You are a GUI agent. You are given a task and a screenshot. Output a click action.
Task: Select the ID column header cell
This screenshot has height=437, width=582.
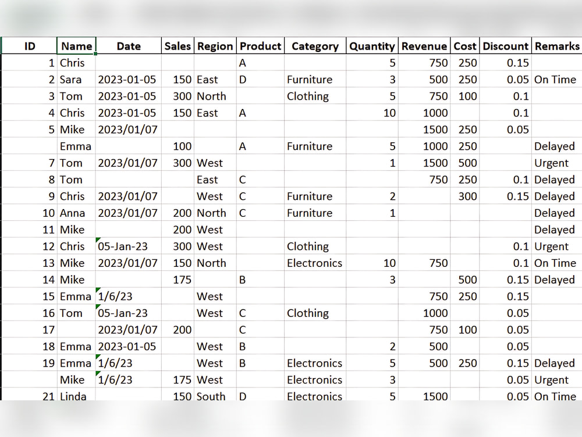coord(29,45)
